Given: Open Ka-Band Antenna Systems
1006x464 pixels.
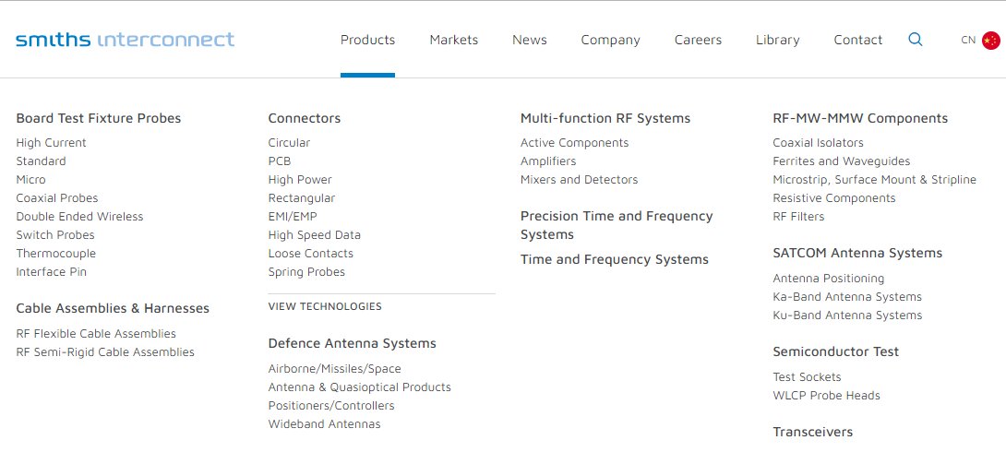Looking at the screenshot, I should [847, 297].
